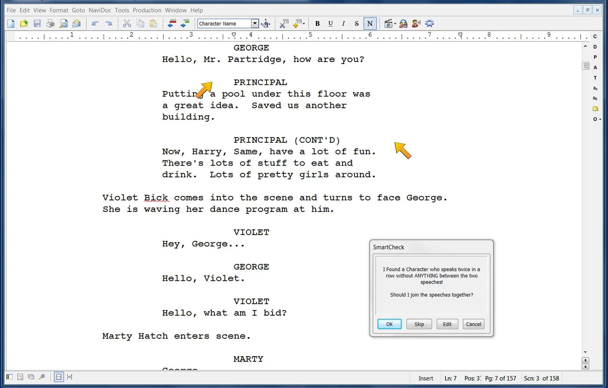Cut selection with the scissors icon
Image resolution: width=608 pixels, height=388 pixels.
pos(127,24)
